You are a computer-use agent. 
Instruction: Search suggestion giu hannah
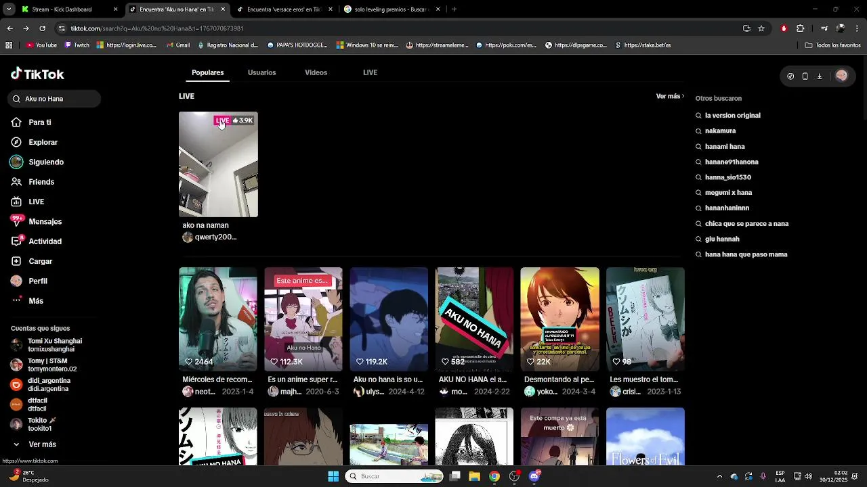pos(722,239)
